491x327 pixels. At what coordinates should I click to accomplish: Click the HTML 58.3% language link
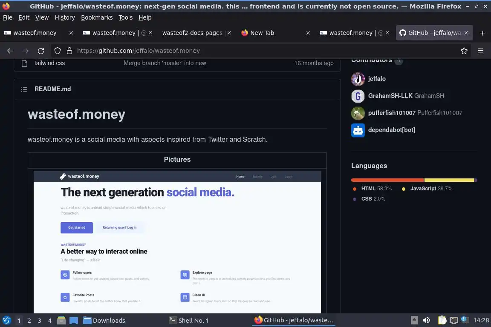373,189
